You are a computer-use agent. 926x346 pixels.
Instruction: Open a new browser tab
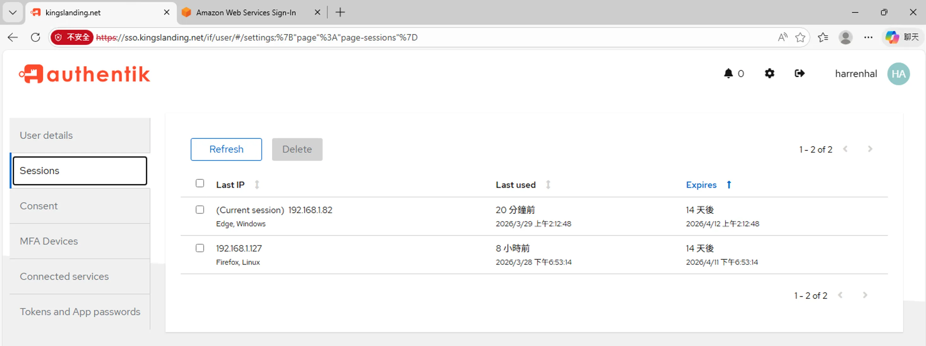[x=340, y=13]
